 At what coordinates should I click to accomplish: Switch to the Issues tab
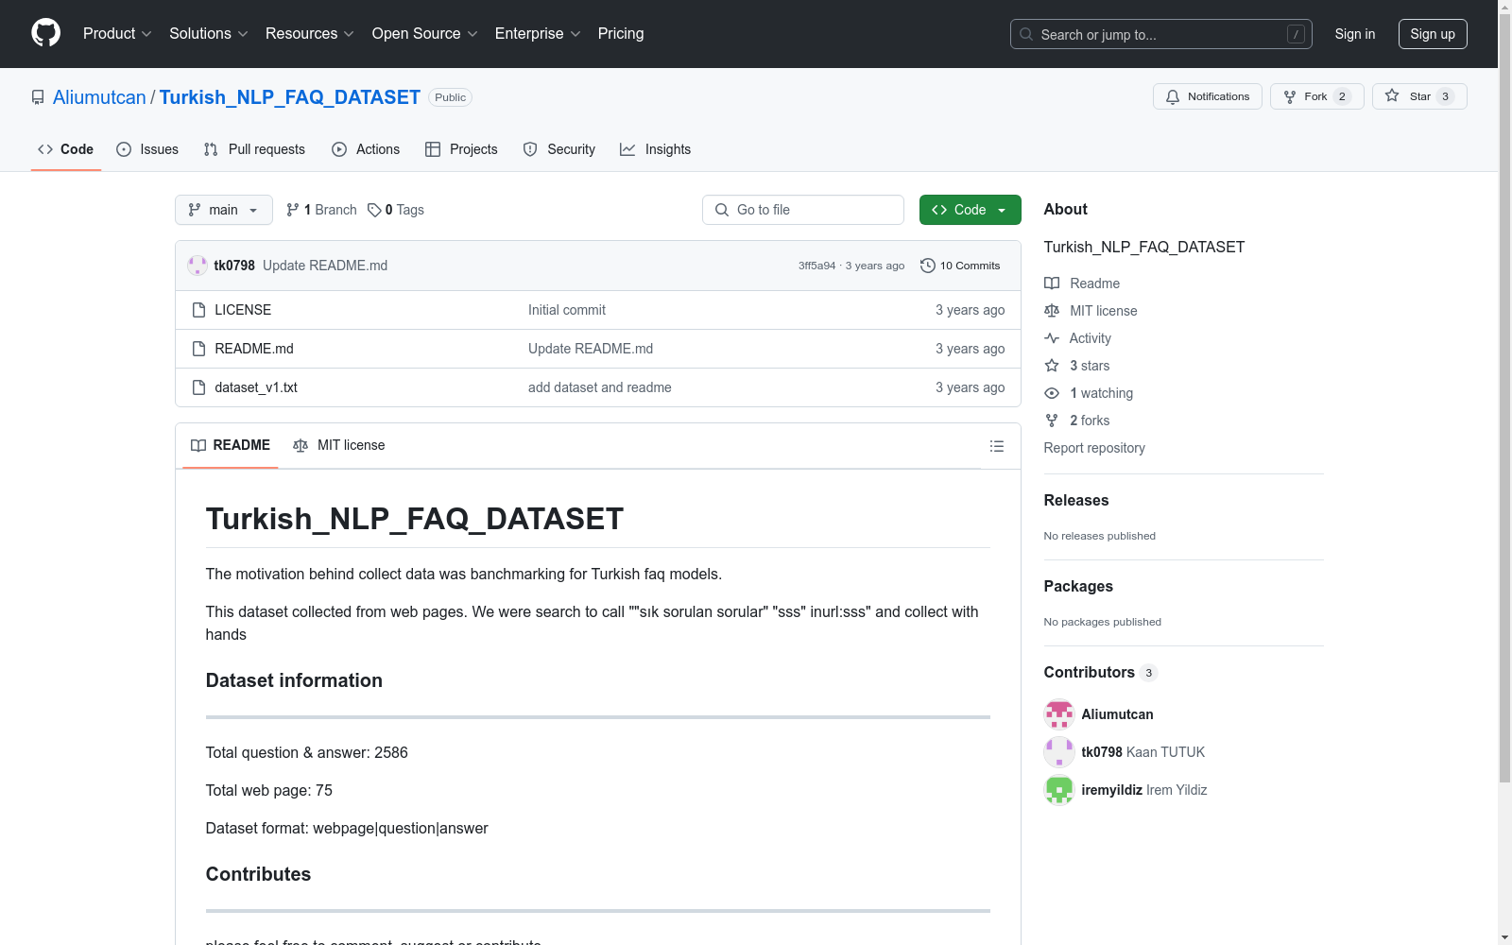[x=147, y=149]
